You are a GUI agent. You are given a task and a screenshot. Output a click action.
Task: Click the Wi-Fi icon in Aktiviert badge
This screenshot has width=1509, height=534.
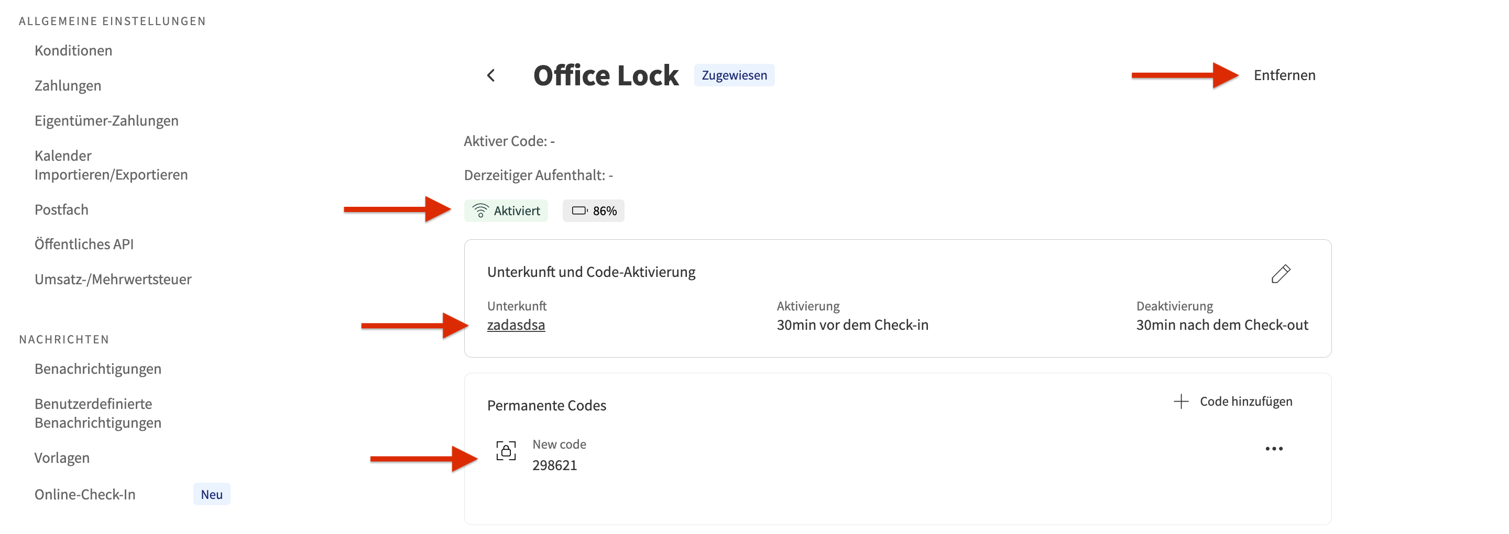480,211
